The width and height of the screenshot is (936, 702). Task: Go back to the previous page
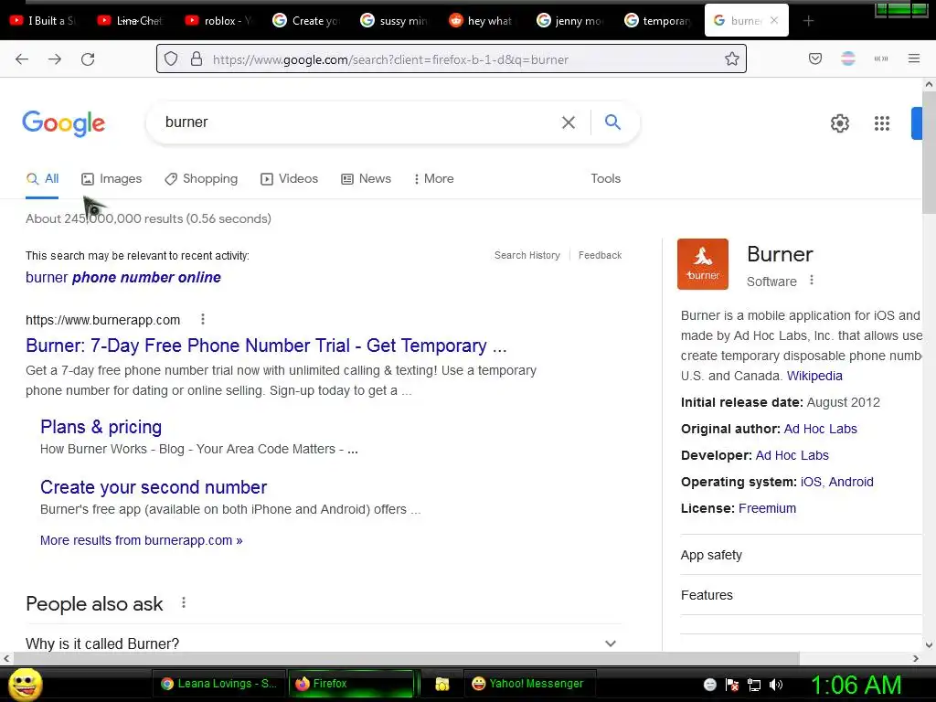tap(22, 59)
